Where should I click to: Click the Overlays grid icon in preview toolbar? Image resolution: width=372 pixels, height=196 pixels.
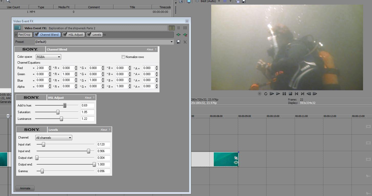pos(225,1)
